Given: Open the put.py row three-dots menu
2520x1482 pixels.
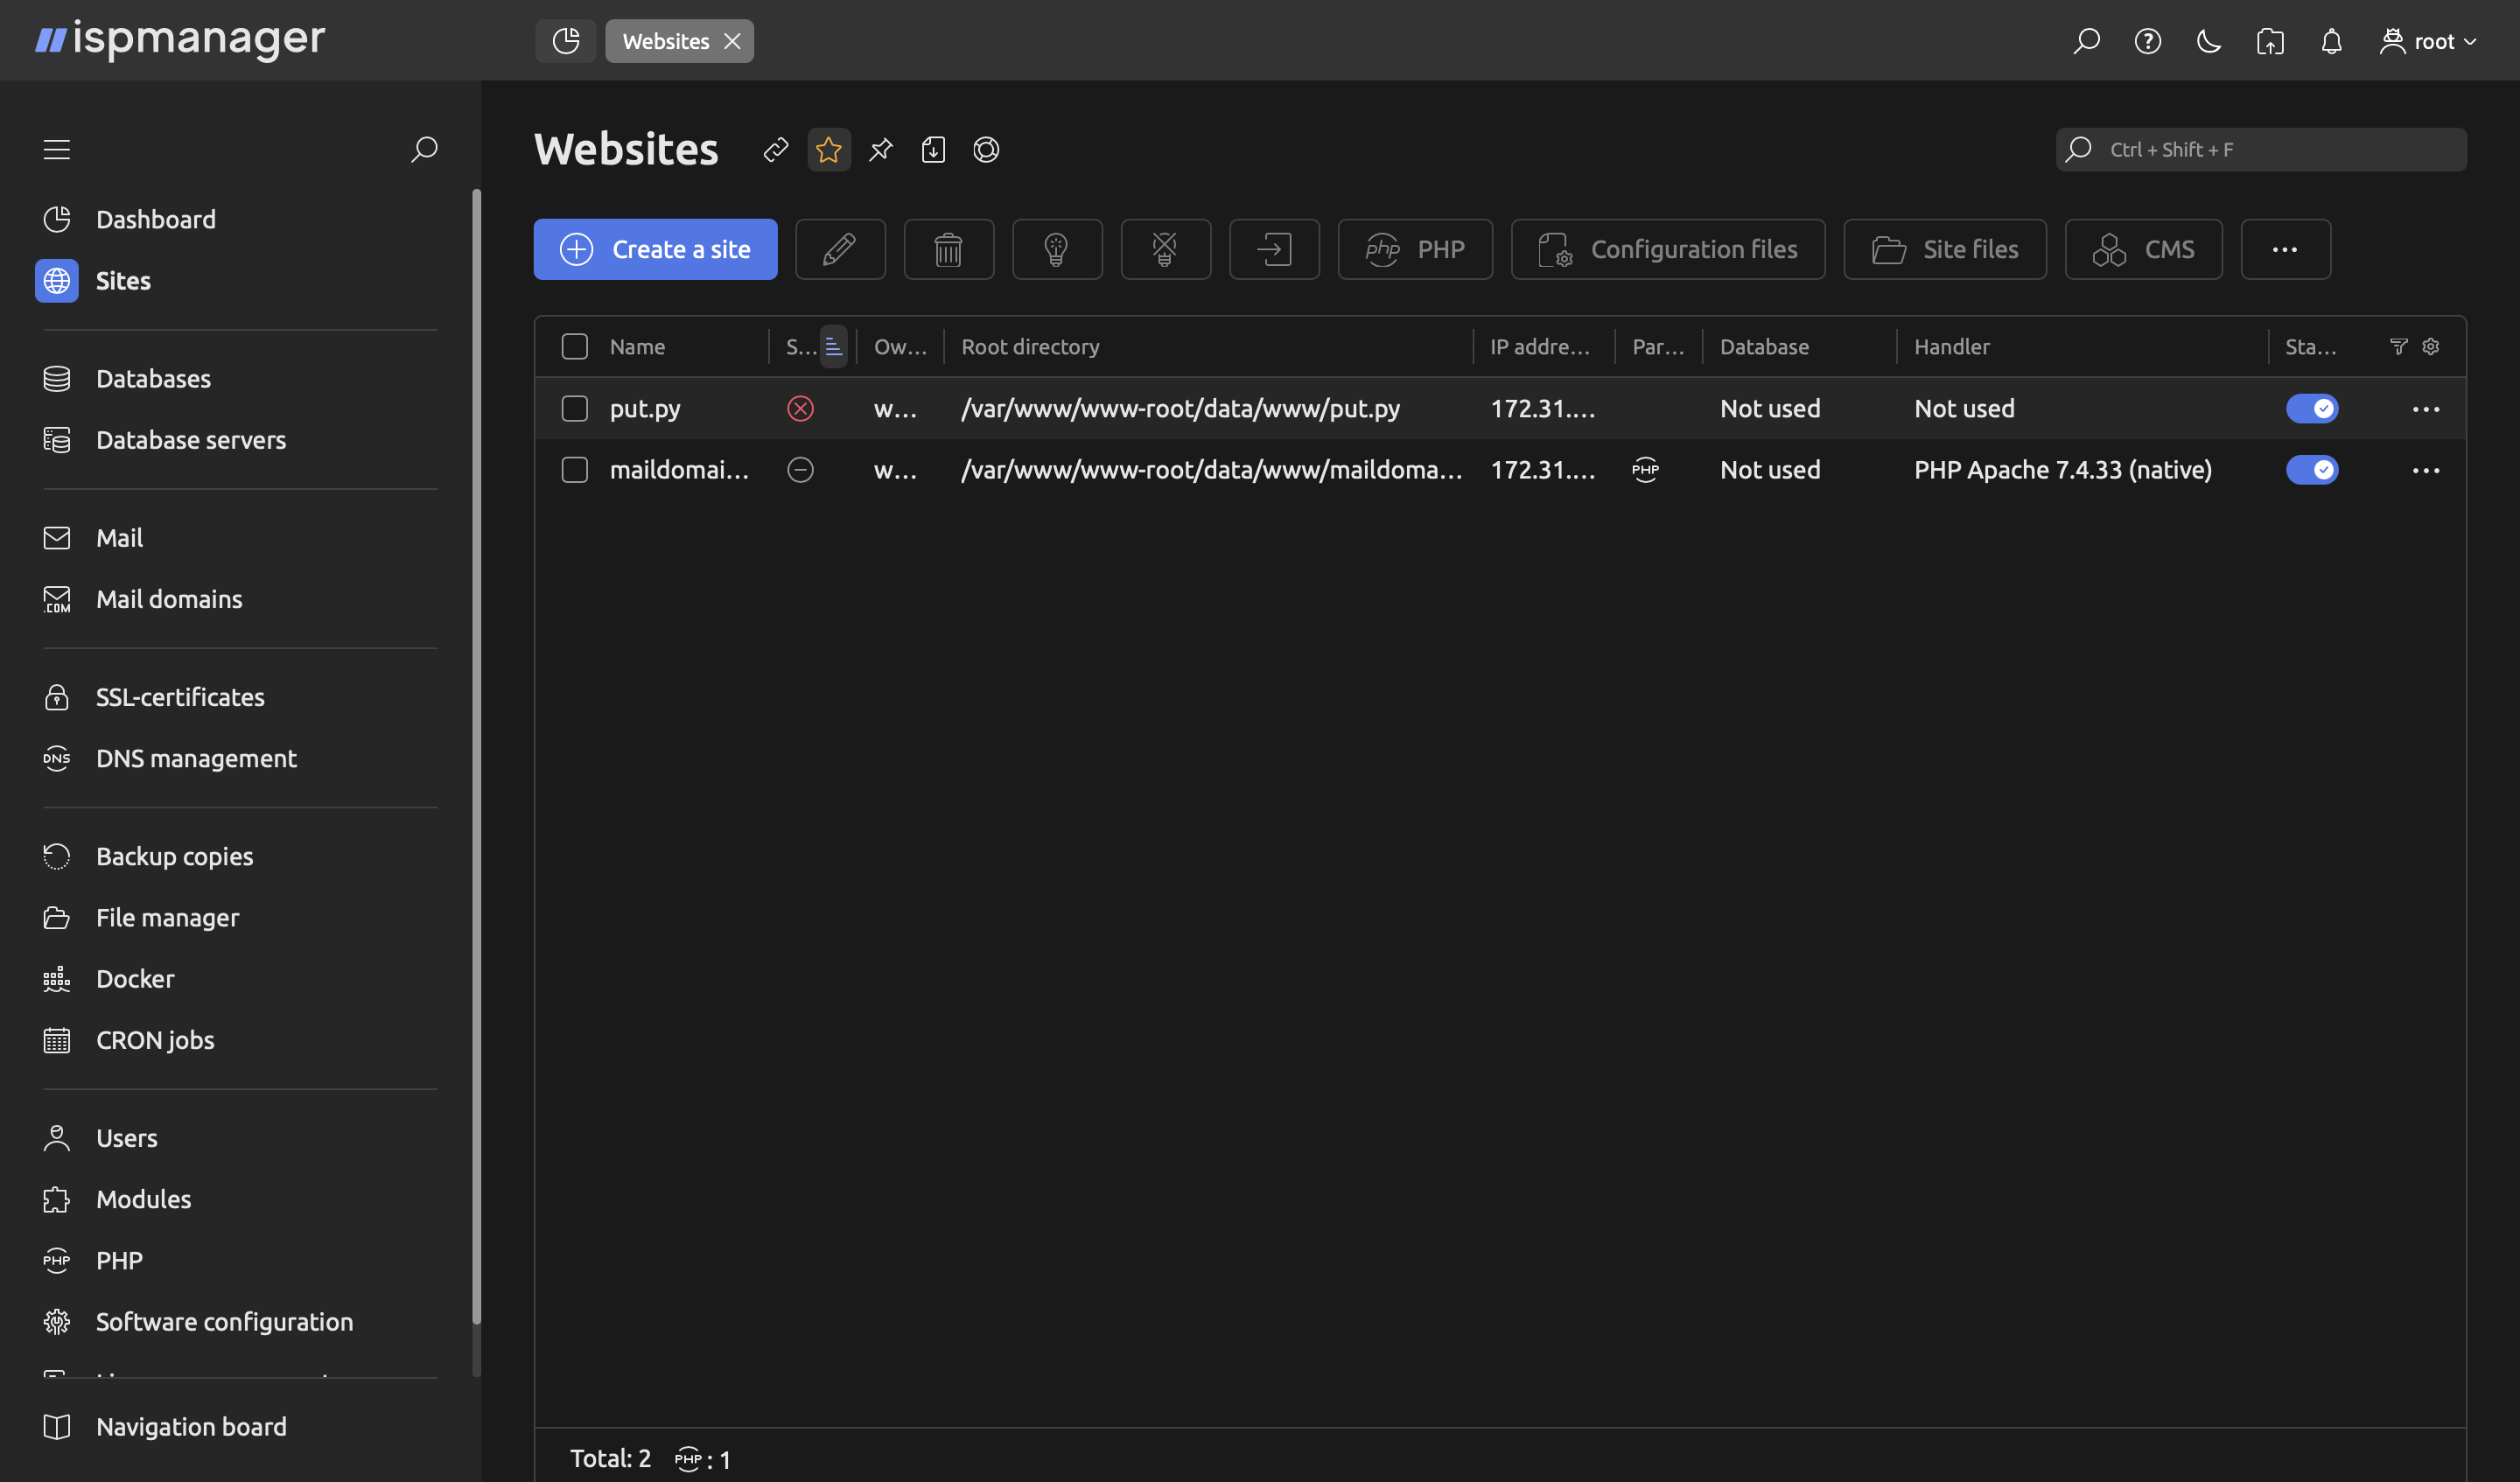Looking at the screenshot, I should [x=2425, y=409].
